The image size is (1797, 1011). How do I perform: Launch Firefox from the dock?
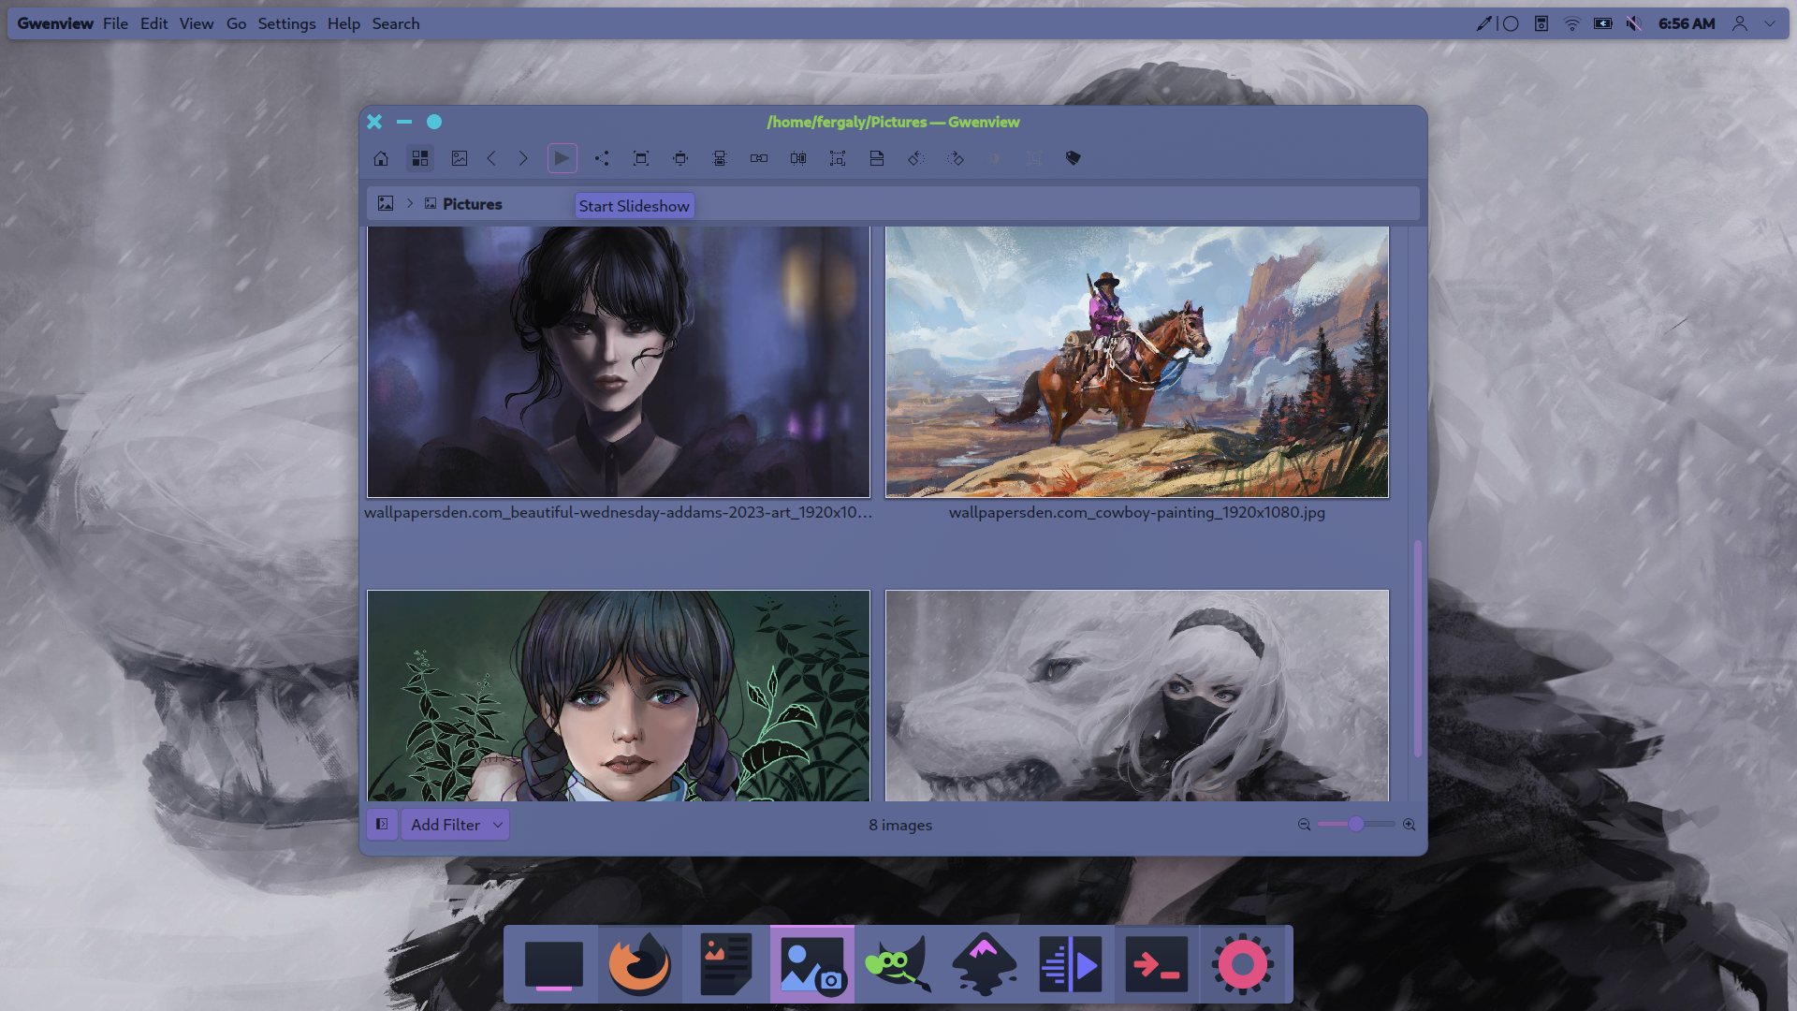click(x=640, y=965)
